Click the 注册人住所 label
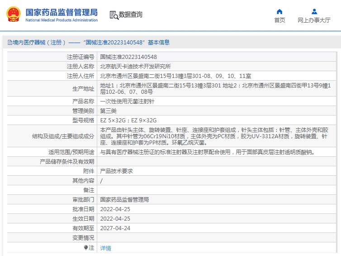Viewport: 341px width, 256px height. tap(81, 76)
